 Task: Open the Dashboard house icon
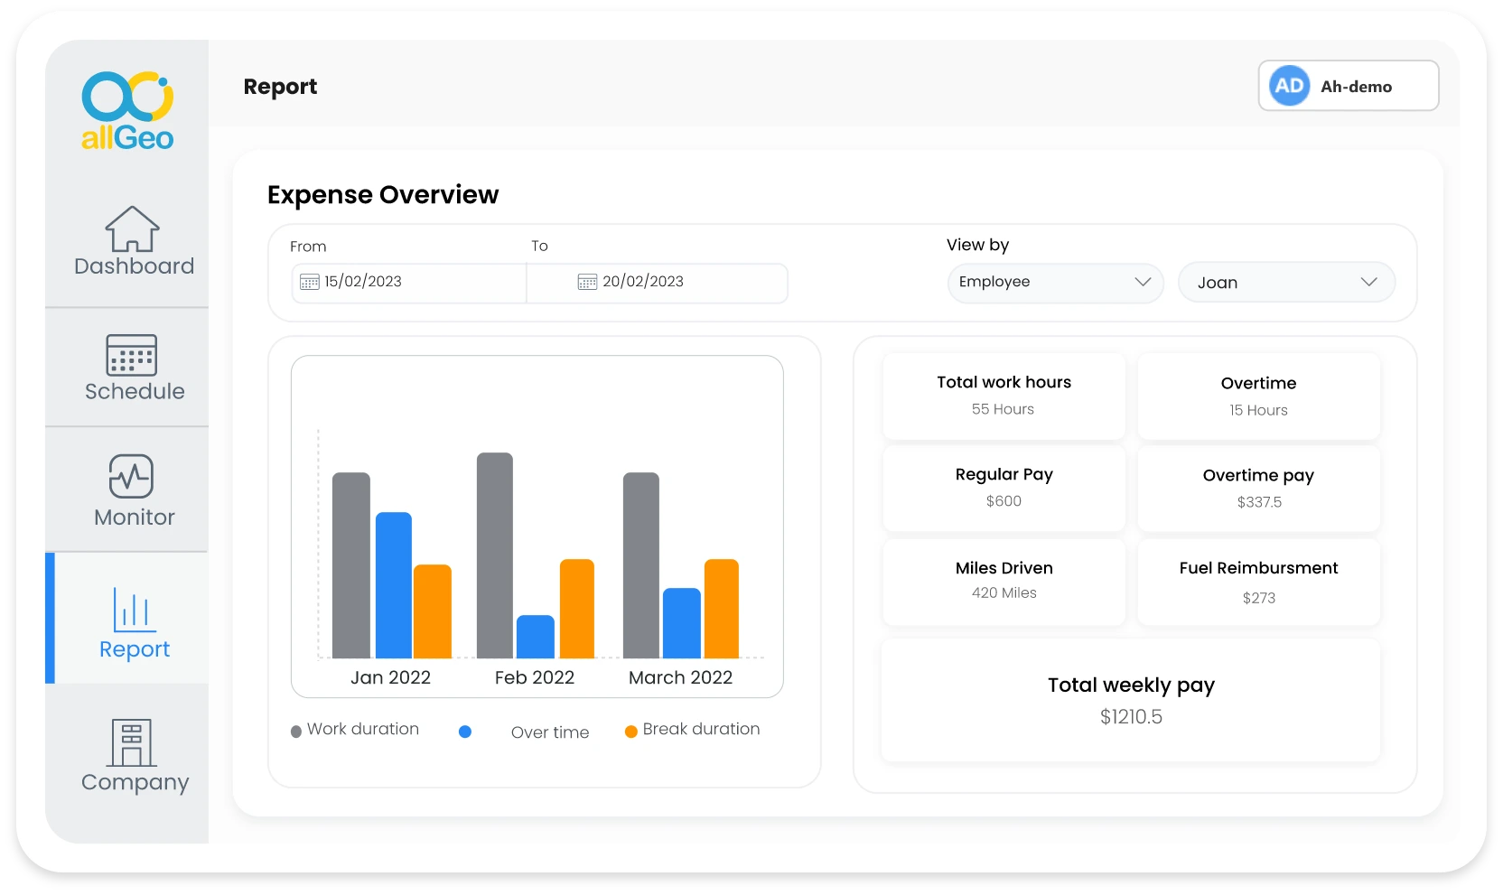tap(132, 228)
